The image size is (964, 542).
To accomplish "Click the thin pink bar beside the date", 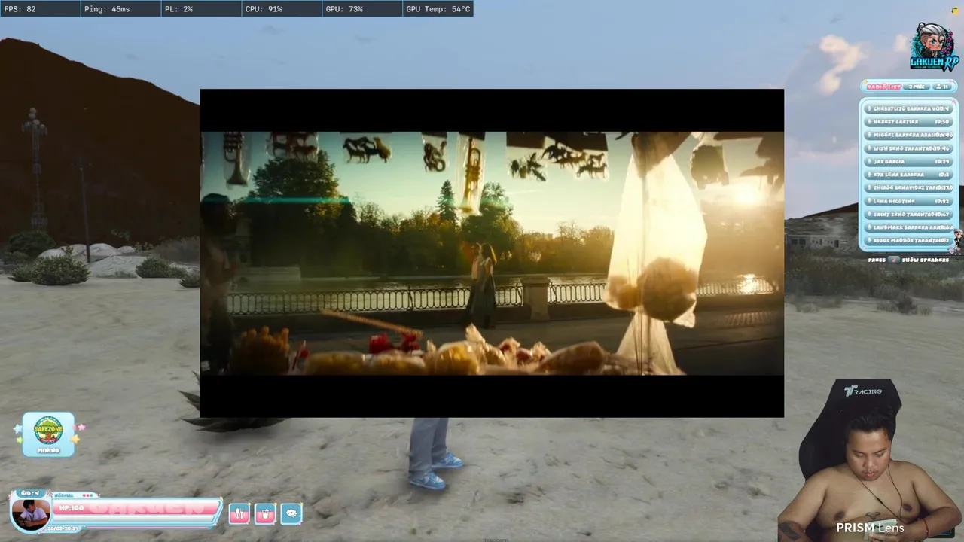I will point(147,528).
